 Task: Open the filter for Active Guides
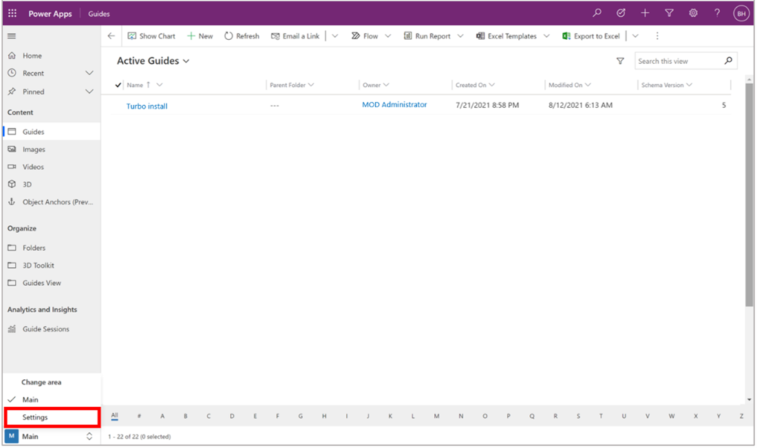tap(620, 61)
